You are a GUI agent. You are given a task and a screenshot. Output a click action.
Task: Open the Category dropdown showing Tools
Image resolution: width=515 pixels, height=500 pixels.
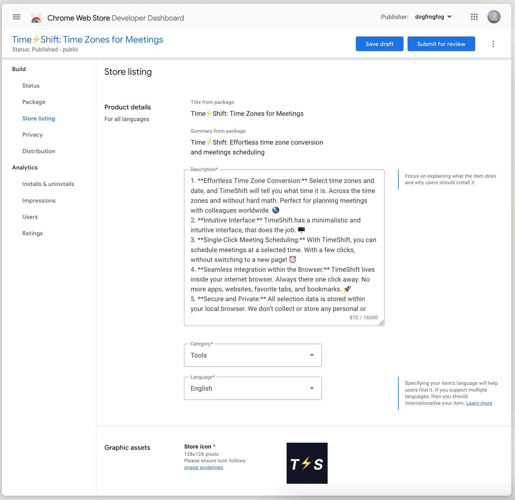pyautogui.click(x=253, y=355)
